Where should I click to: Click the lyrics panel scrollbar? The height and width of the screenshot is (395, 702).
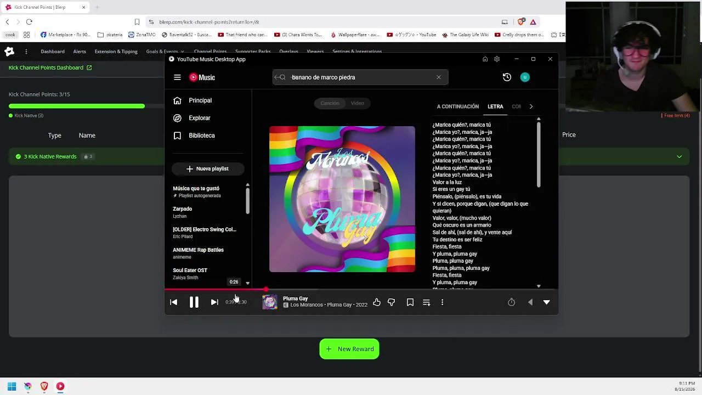click(539, 155)
